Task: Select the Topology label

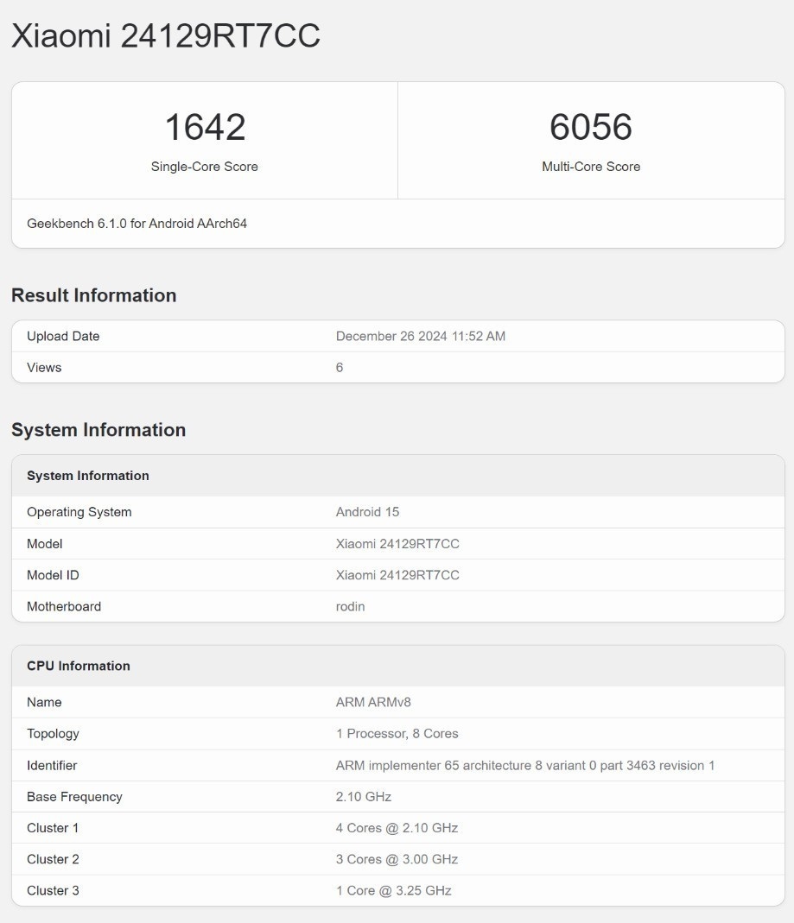Action: [53, 734]
